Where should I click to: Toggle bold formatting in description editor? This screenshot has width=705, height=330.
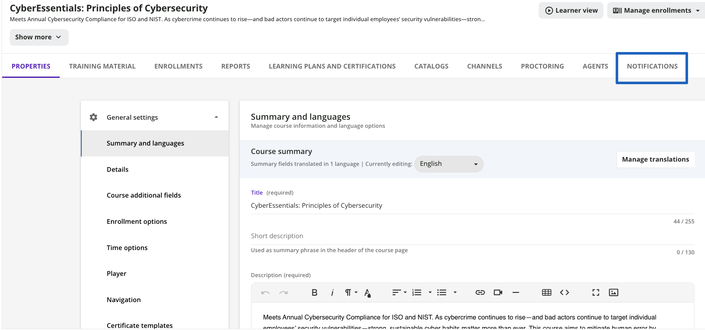315,292
